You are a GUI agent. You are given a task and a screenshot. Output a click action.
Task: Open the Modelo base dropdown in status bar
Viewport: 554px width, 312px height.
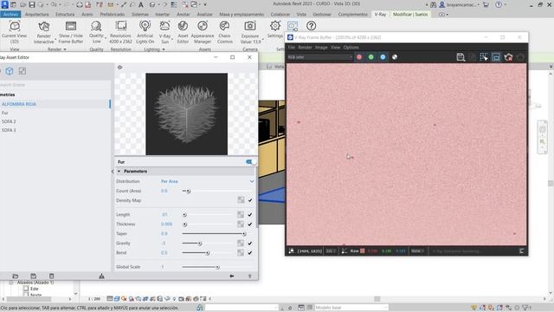[x=351, y=308]
